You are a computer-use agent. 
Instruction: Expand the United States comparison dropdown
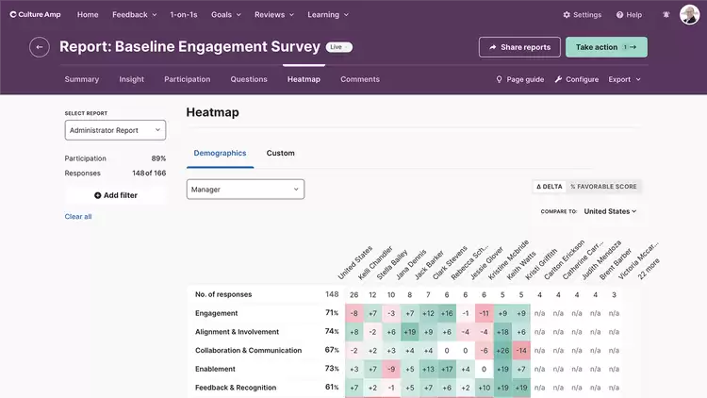(610, 211)
